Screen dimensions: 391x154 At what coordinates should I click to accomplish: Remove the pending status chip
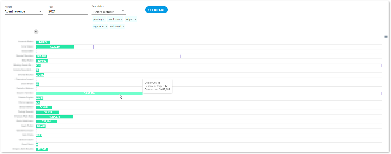coord(104,20)
